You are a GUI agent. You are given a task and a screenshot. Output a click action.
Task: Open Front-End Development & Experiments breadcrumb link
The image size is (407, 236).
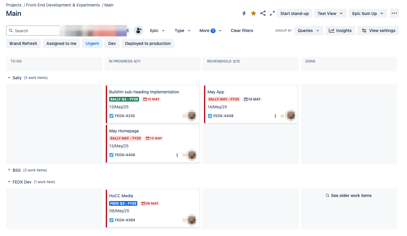coord(63,5)
